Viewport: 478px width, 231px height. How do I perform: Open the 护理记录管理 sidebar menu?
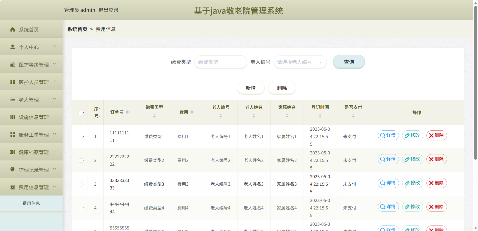pyautogui.click(x=31, y=170)
